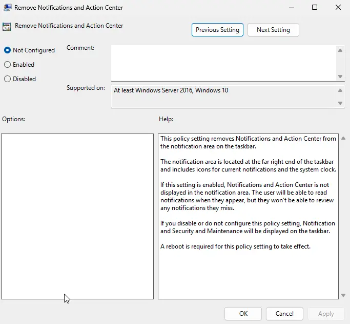Minimize the policy setting window
The height and width of the screenshot is (324, 350).
click(x=291, y=8)
